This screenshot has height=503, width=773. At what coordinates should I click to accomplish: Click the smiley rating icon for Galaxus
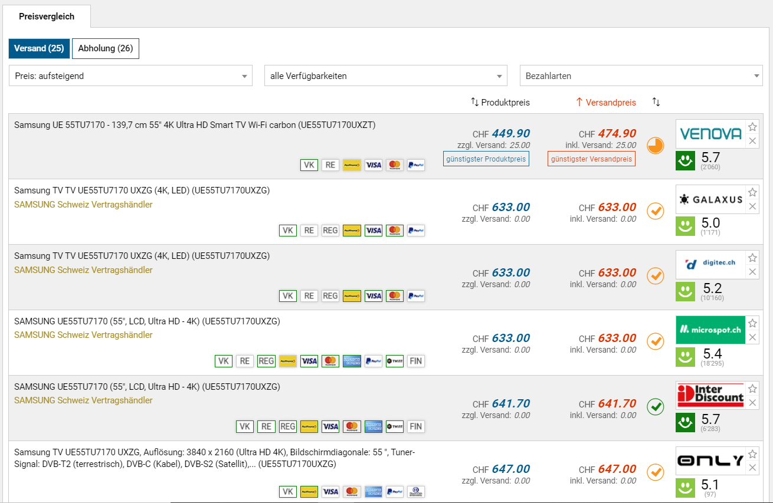click(685, 226)
